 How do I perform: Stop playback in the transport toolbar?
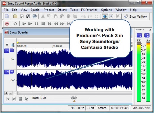pyautogui.click(x=43, y=24)
